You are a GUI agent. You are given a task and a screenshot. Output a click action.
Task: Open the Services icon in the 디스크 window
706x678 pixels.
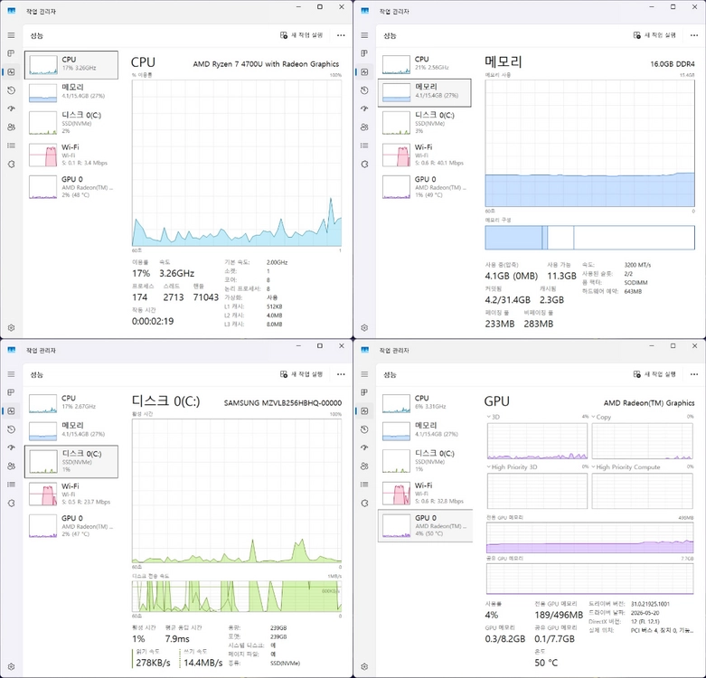[x=11, y=503]
